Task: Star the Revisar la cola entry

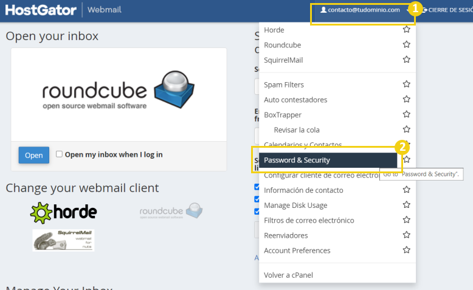Action: (406, 129)
